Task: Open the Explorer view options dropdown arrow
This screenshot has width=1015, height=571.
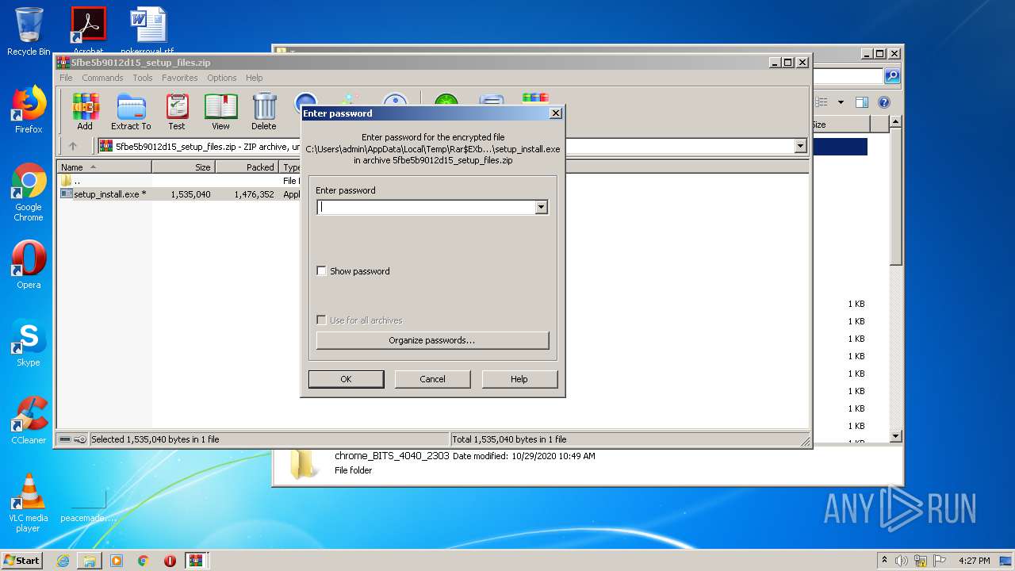Action: [x=841, y=102]
